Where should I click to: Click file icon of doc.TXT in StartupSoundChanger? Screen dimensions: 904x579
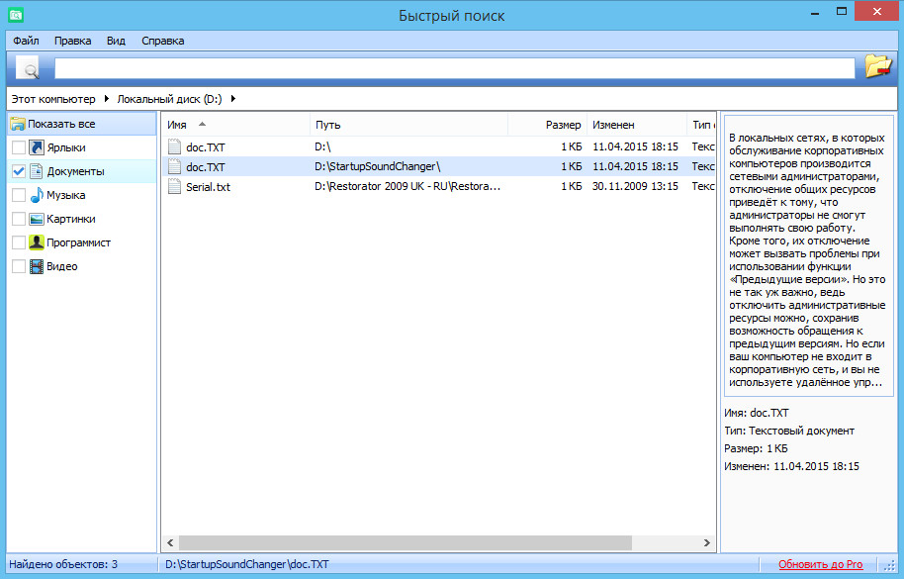(175, 166)
